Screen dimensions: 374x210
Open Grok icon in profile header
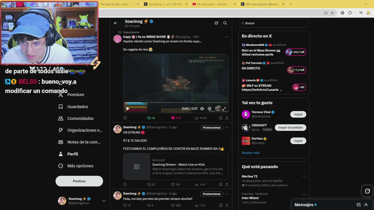(x=216, y=23)
